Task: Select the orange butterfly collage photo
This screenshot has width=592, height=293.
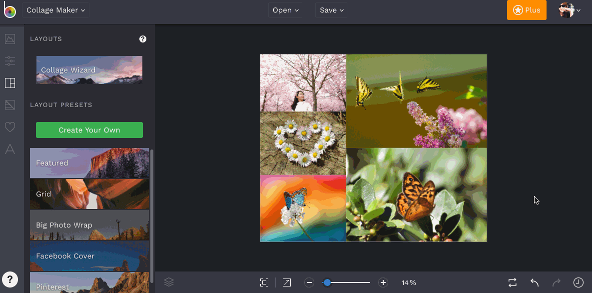Action: 417,194
